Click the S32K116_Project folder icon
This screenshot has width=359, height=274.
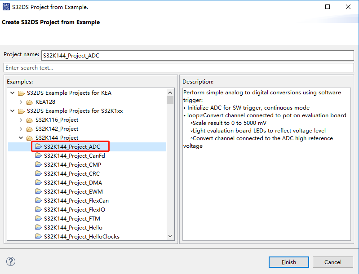pyautogui.click(x=30, y=120)
